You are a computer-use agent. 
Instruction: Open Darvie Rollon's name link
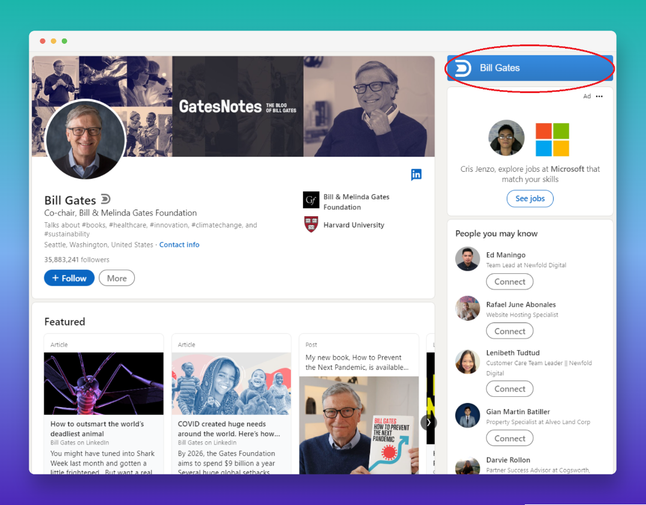[508, 460]
